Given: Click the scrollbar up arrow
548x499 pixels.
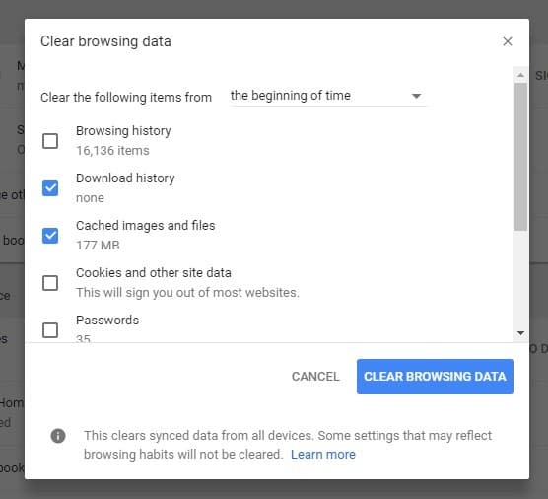Looking at the screenshot, I should 520,75.
